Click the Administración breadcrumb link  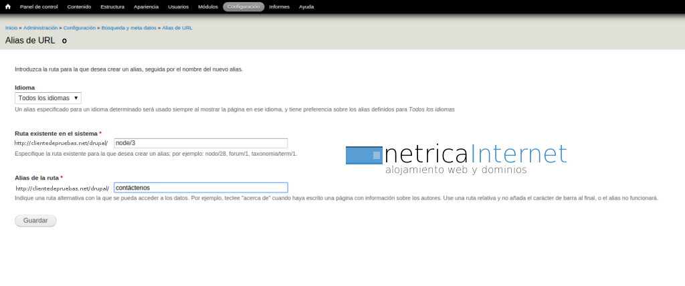pyautogui.click(x=40, y=28)
